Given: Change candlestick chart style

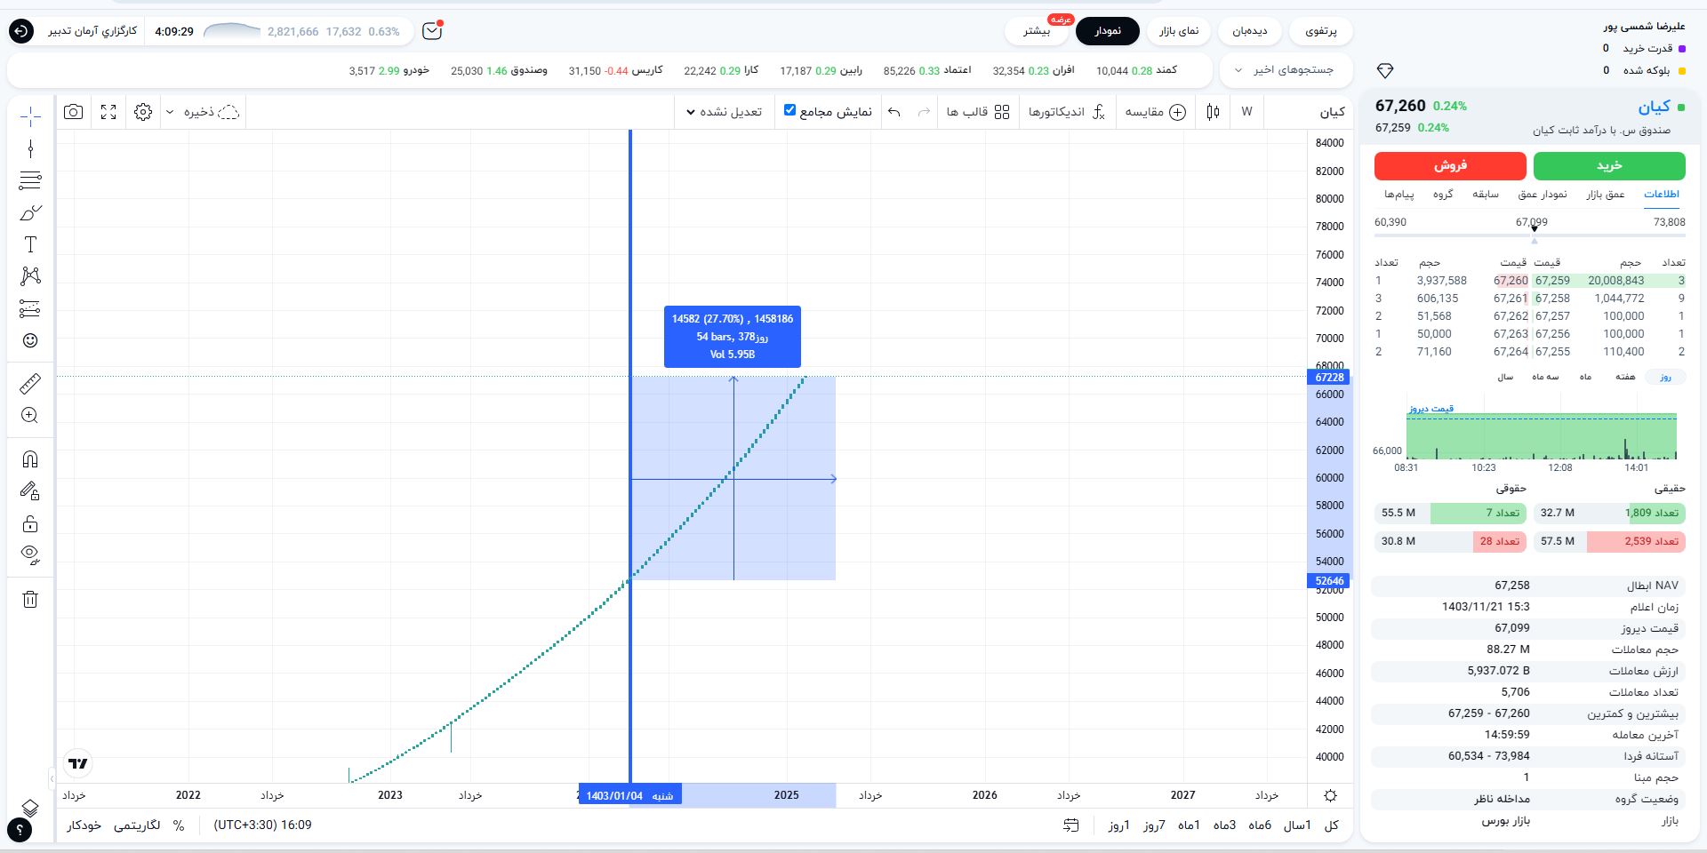Looking at the screenshot, I should (x=1214, y=112).
